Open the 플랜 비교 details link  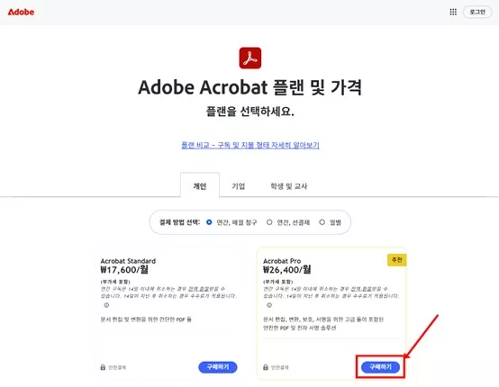coord(250,145)
